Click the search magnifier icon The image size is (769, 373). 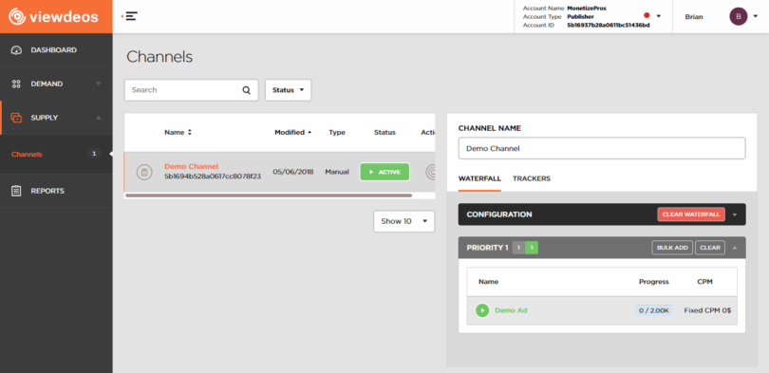[x=246, y=90]
